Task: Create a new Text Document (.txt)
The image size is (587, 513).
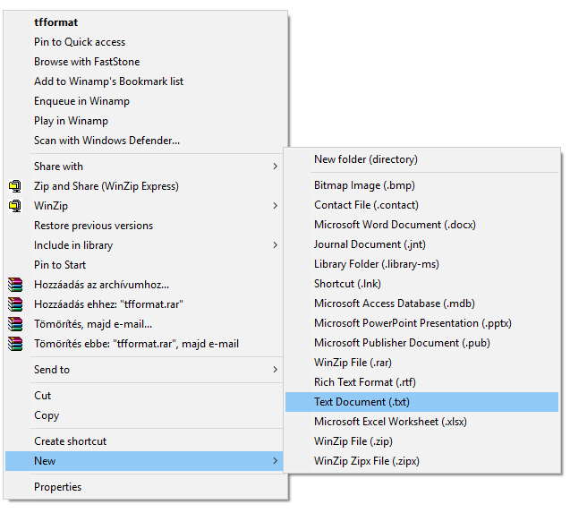Action: (362, 402)
